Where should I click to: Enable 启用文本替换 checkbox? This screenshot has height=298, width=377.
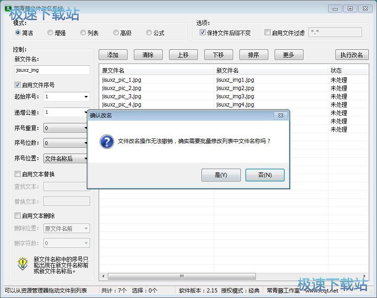17,174
